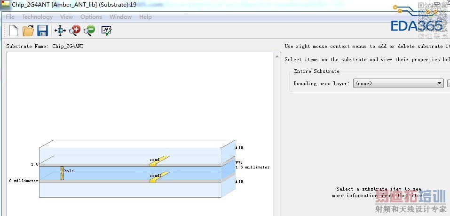Zoom in with the red plus magnifier

pyautogui.click(x=75, y=31)
